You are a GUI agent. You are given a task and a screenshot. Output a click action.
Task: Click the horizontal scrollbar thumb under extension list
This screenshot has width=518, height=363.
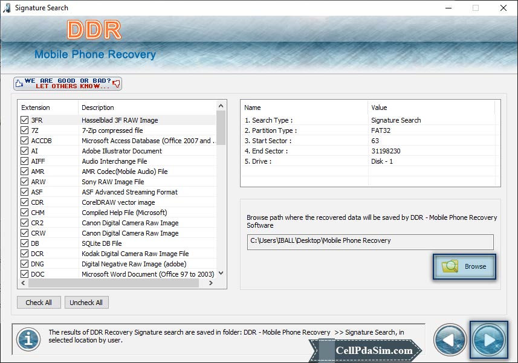click(x=114, y=283)
